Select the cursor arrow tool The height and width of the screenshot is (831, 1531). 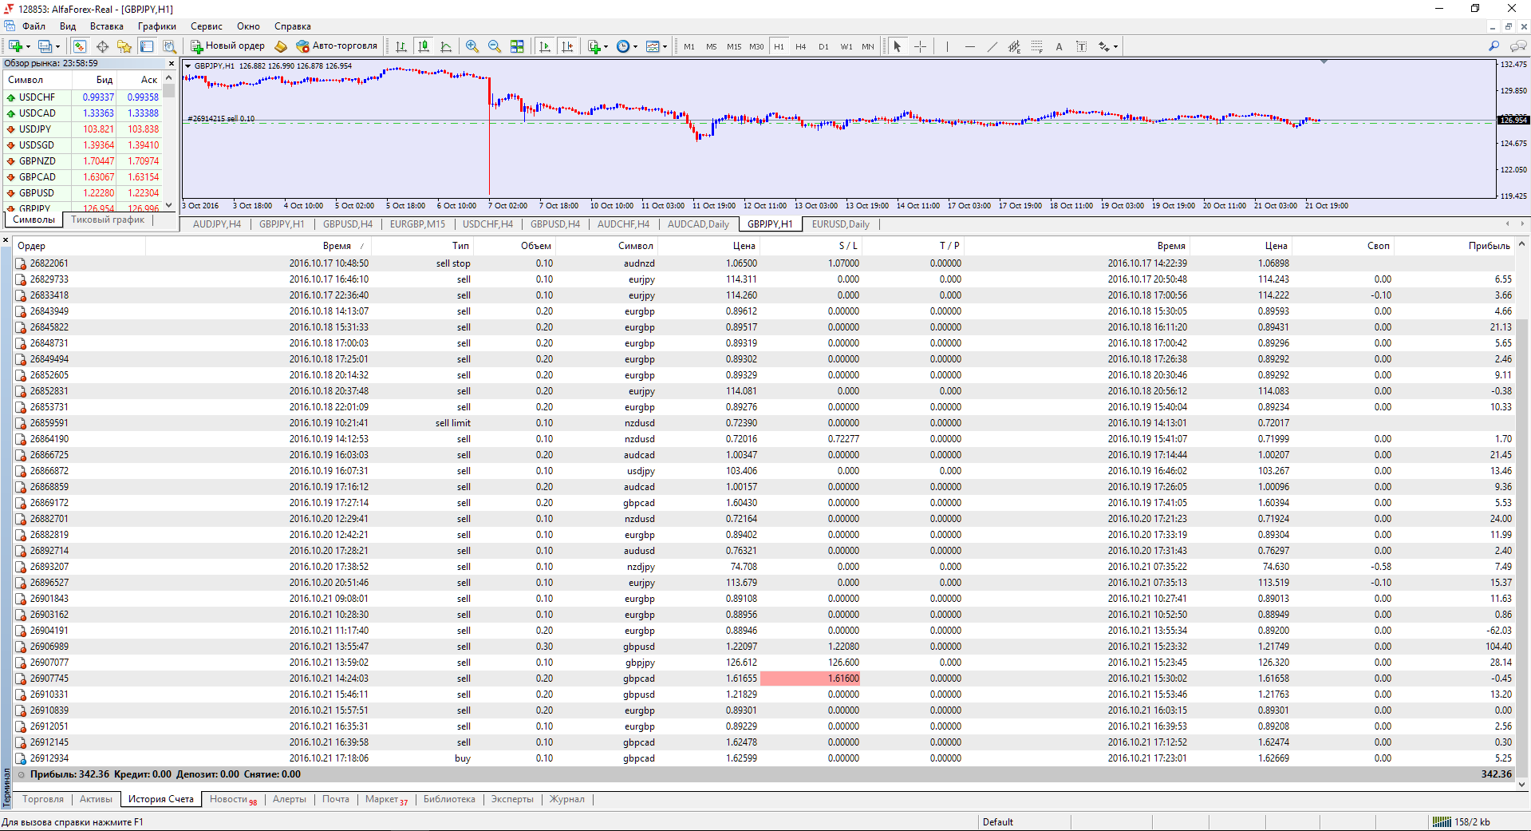click(898, 46)
